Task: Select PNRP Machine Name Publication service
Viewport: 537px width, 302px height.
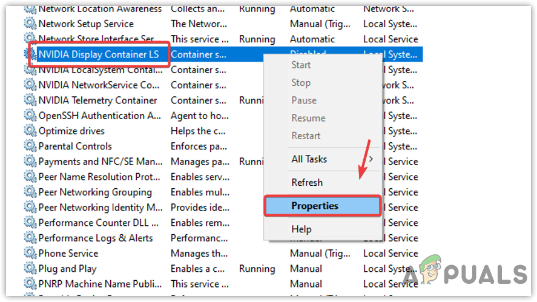Action: pyautogui.click(x=100, y=284)
